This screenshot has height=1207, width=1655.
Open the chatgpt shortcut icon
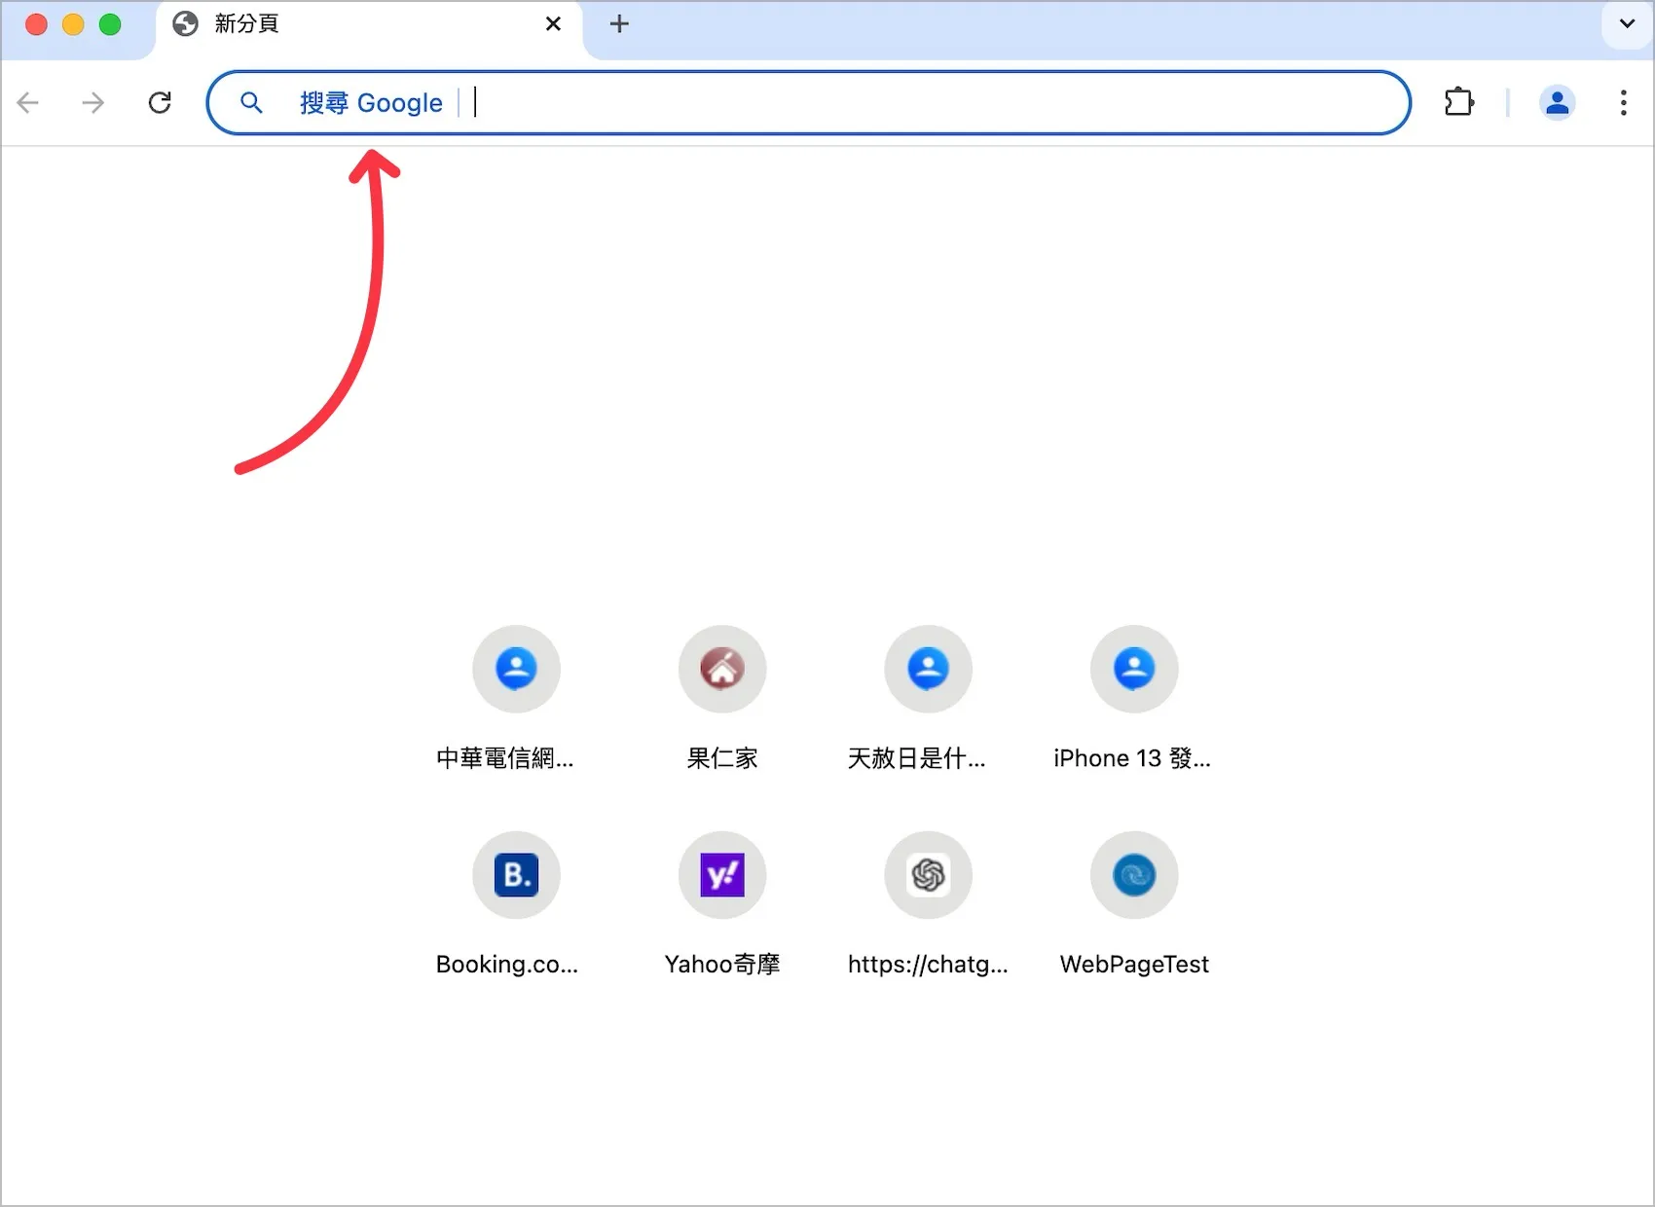[x=928, y=875]
